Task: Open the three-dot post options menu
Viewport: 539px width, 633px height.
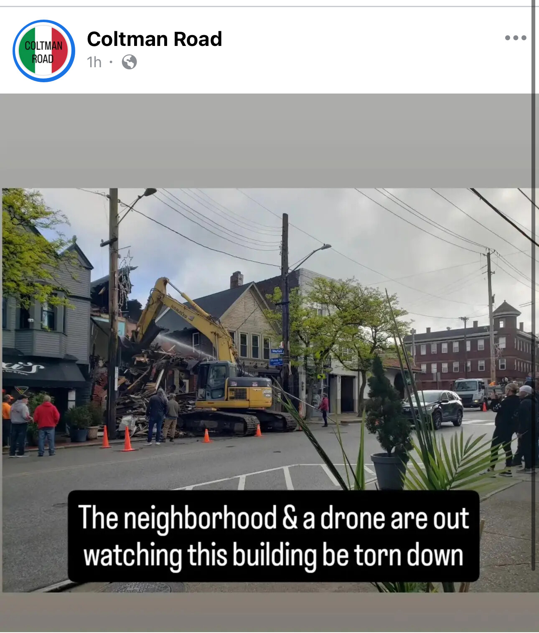Action: point(515,38)
